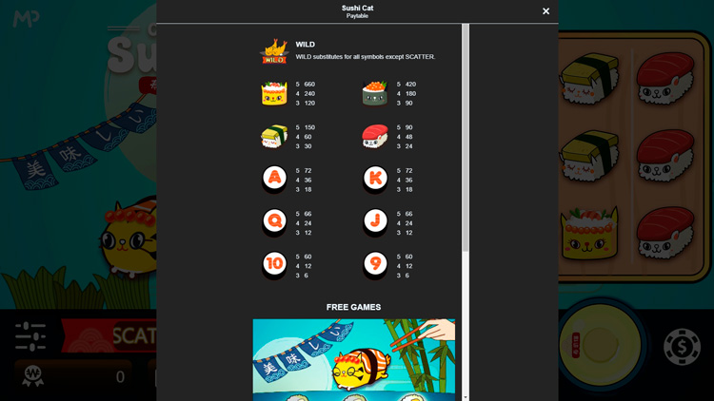714x401 pixels.
Task: Select the number 9 symbol
Action: (375, 265)
